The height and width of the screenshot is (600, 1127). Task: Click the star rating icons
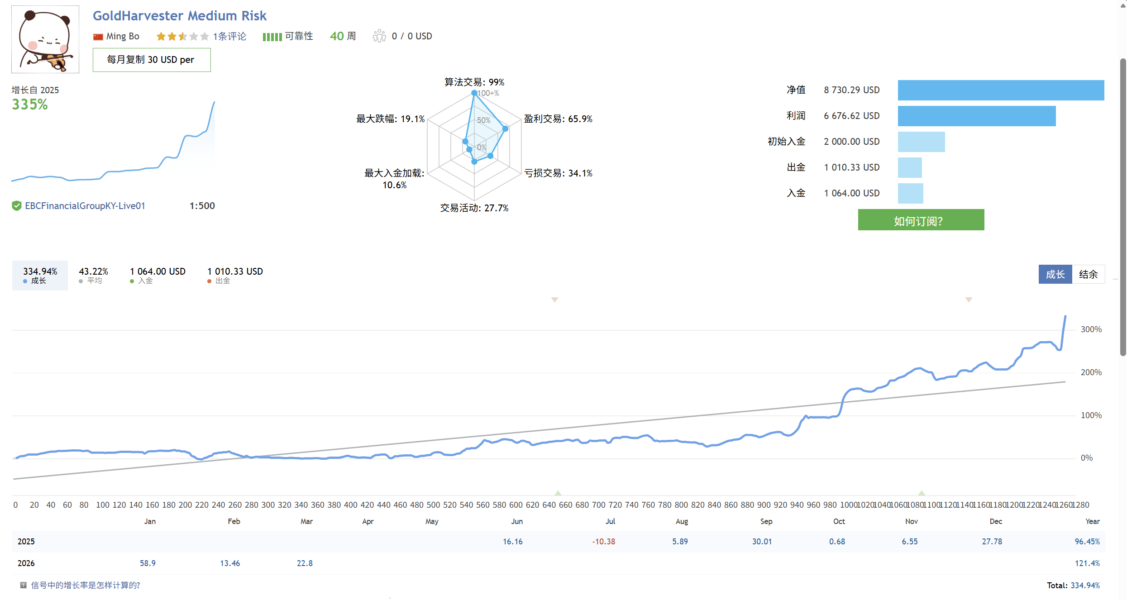pyautogui.click(x=182, y=36)
